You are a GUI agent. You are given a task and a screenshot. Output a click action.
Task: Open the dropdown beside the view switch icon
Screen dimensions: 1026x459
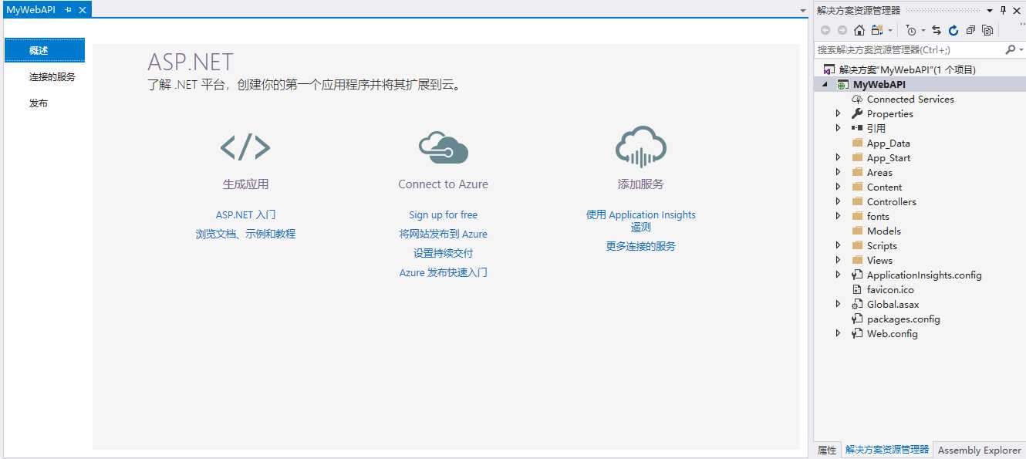point(890,31)
